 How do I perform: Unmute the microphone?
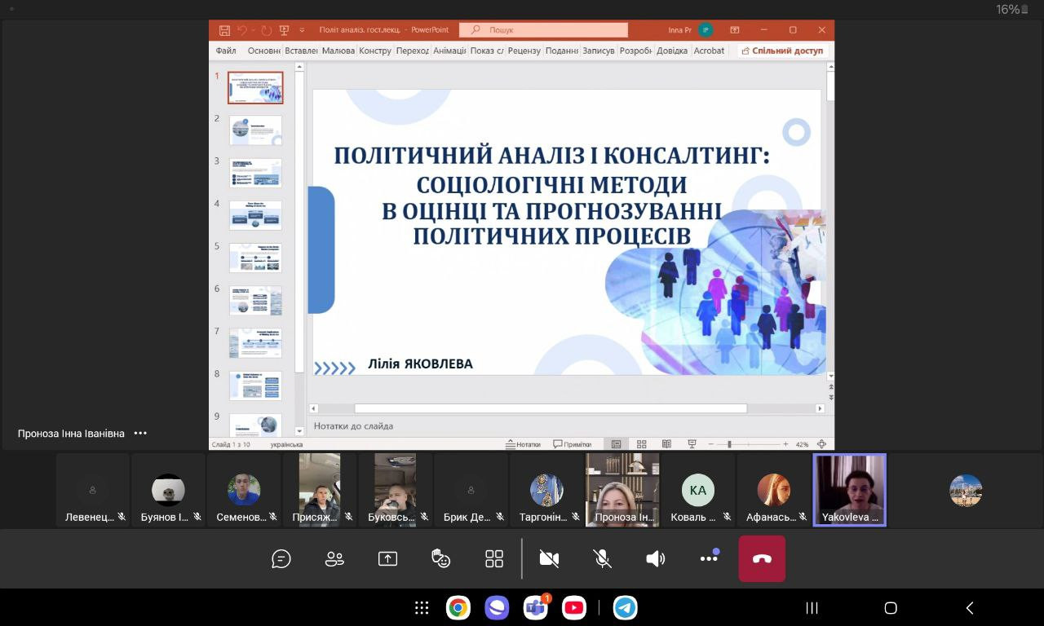tap(602, 558)
